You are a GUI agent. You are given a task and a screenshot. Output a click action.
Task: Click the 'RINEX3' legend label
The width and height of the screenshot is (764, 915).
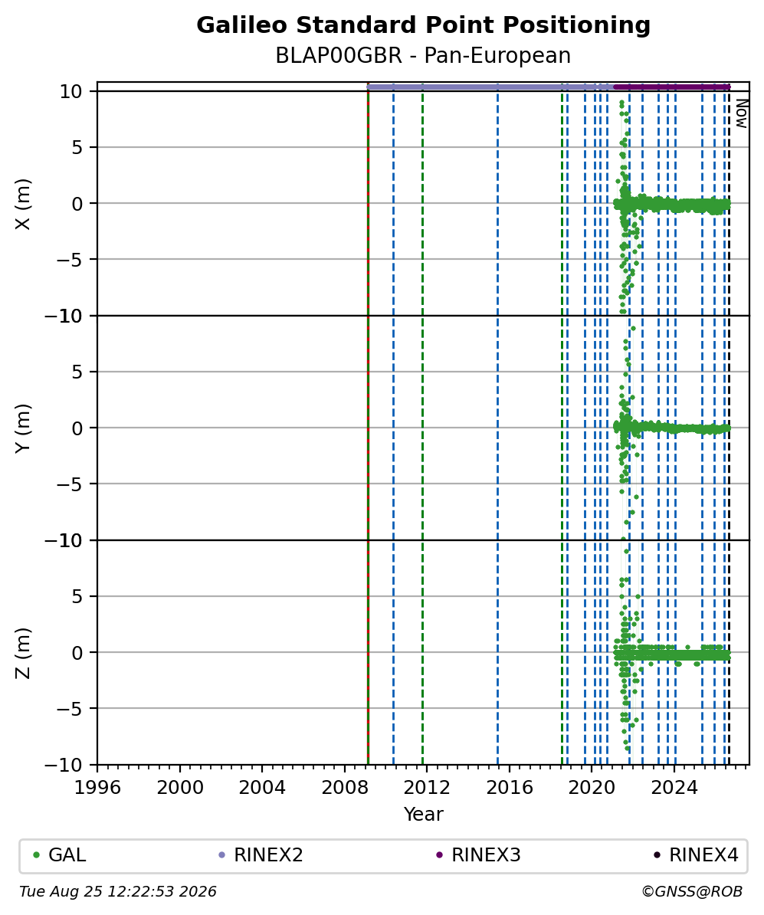[x=486, y=855]
